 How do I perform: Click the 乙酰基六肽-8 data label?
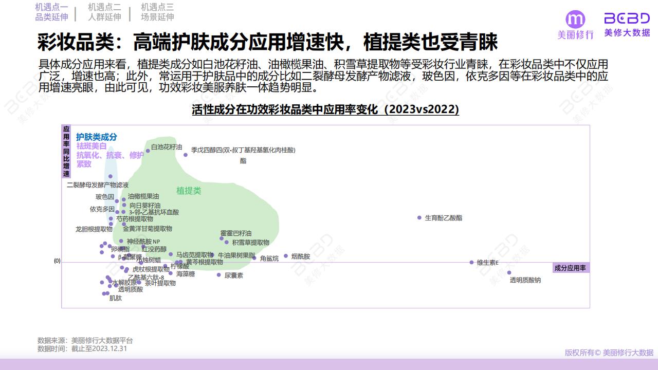[x=146, y=278]
